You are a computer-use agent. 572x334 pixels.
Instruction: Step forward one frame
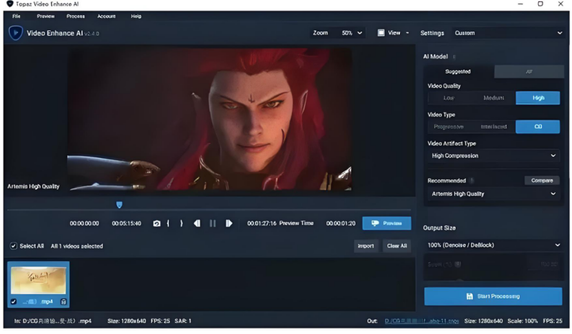(x=229, y=223)
